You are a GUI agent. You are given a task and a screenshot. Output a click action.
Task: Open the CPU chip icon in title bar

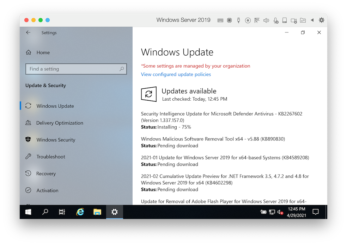pos(230,20)
